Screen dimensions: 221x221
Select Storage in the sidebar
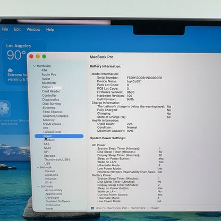coord(49,156)
